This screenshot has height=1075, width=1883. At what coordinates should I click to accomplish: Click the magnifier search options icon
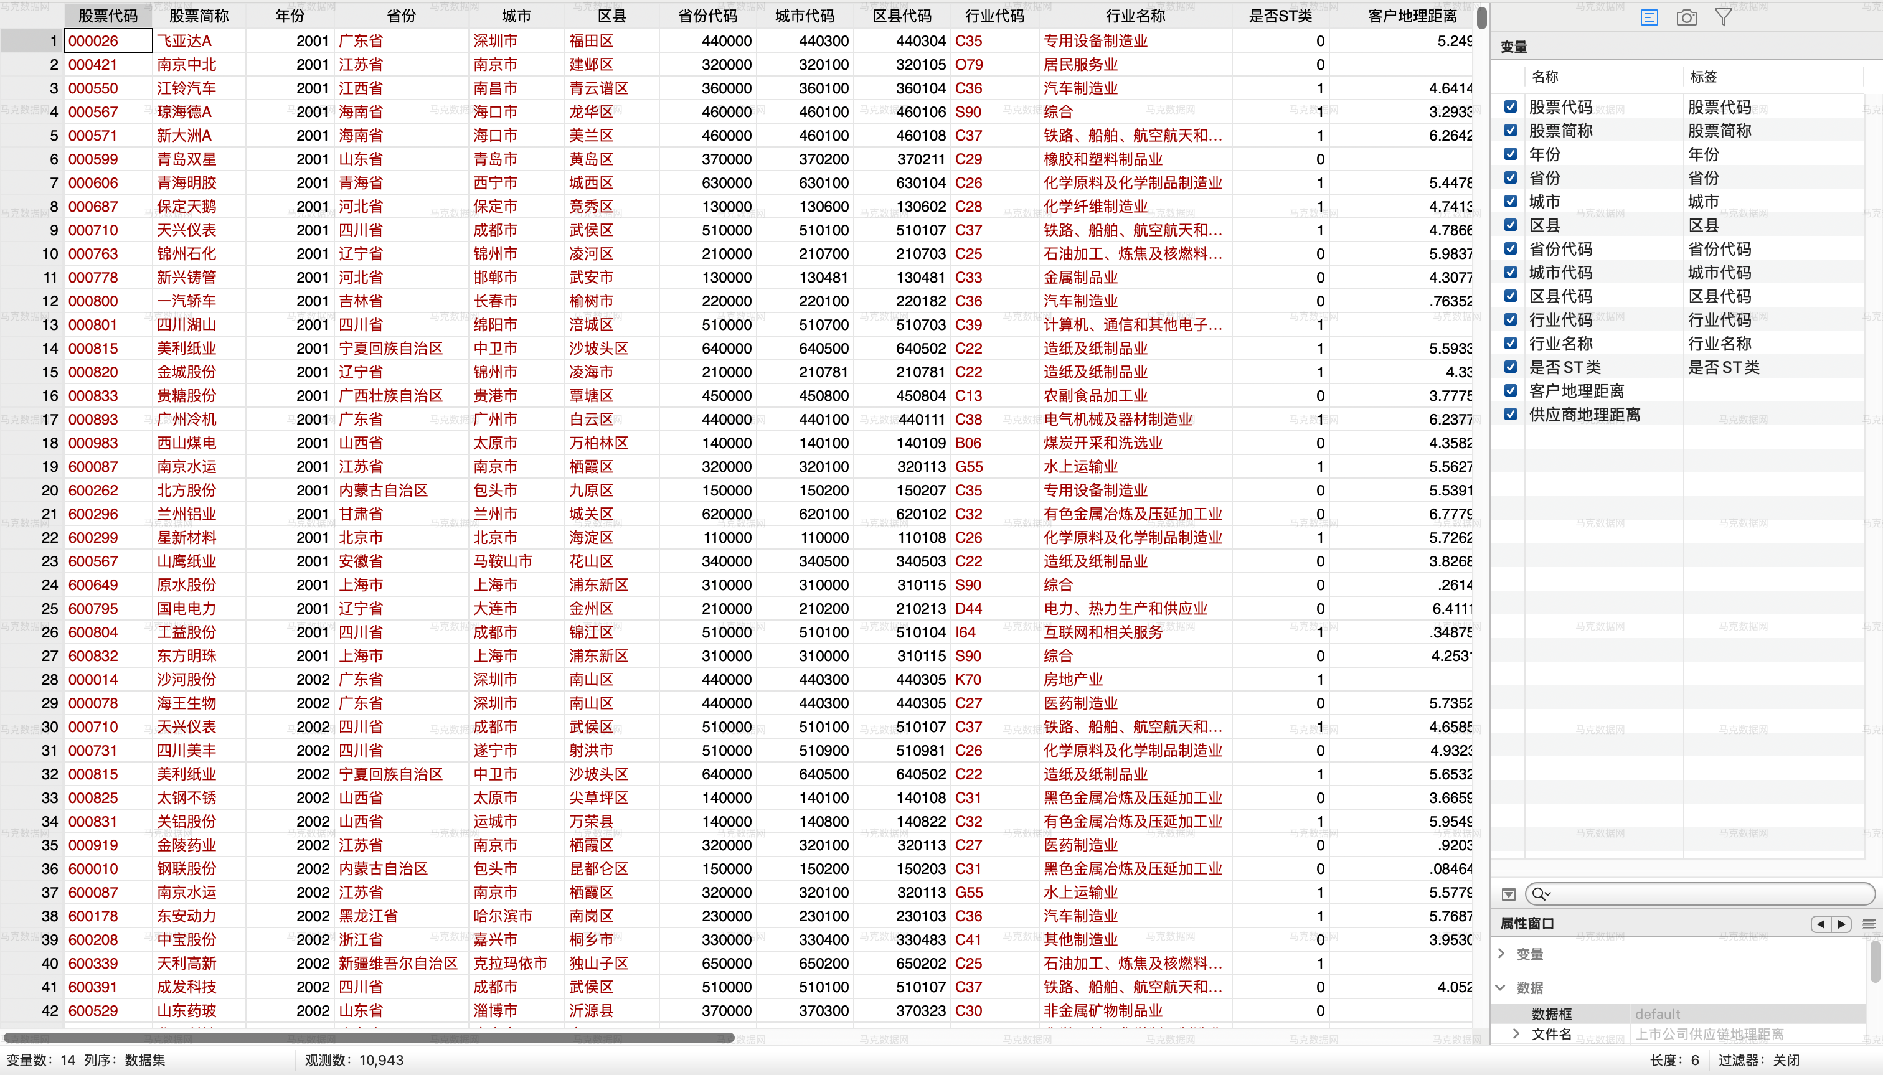pos(1541,894)
